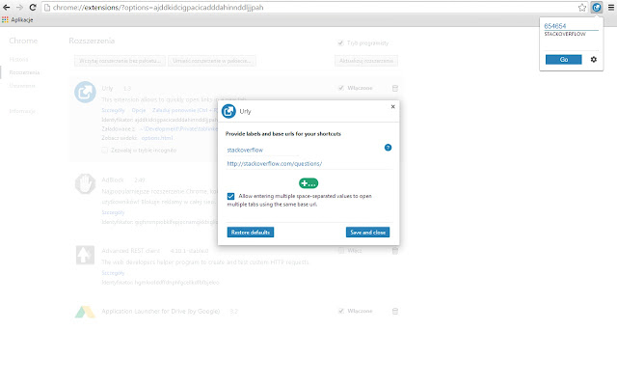Open the Urly extension toolbar icon
The image size is (617, 386).
597,8
